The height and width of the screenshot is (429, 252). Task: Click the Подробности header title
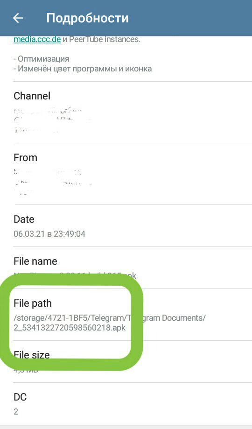[87, 18]
